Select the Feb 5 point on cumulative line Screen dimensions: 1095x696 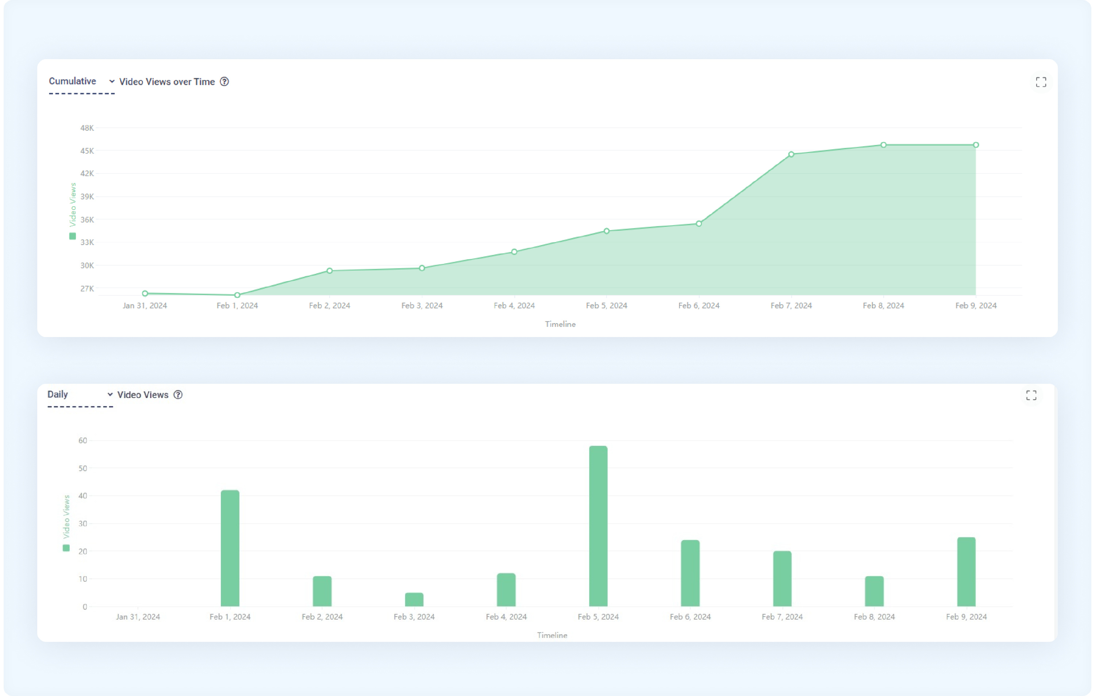click(607, 231)
